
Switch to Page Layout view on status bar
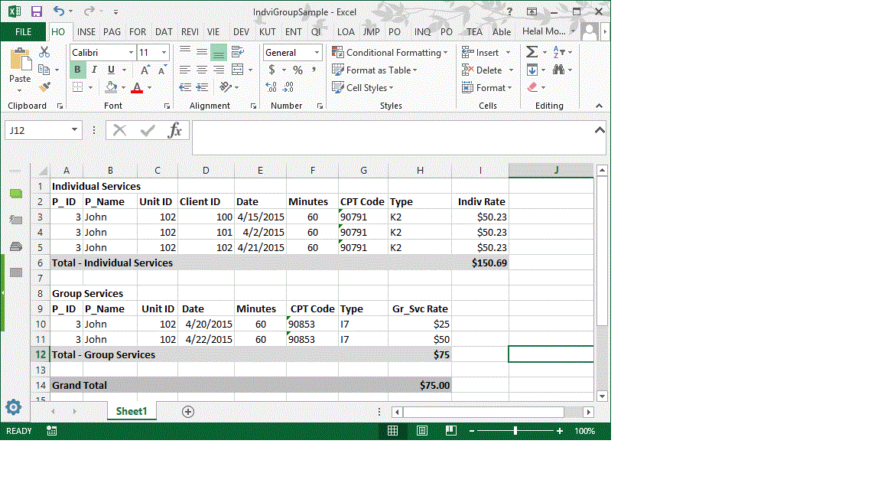click(421, 430)
